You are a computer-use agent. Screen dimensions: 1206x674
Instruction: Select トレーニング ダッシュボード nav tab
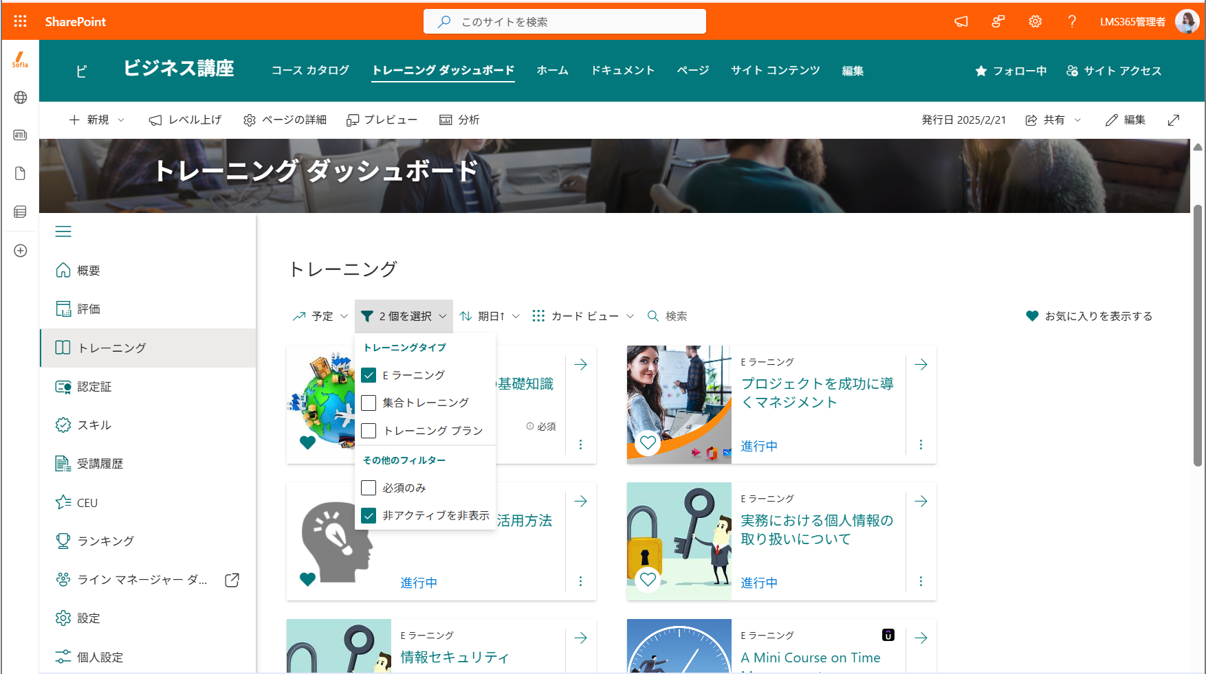(443, 70)
